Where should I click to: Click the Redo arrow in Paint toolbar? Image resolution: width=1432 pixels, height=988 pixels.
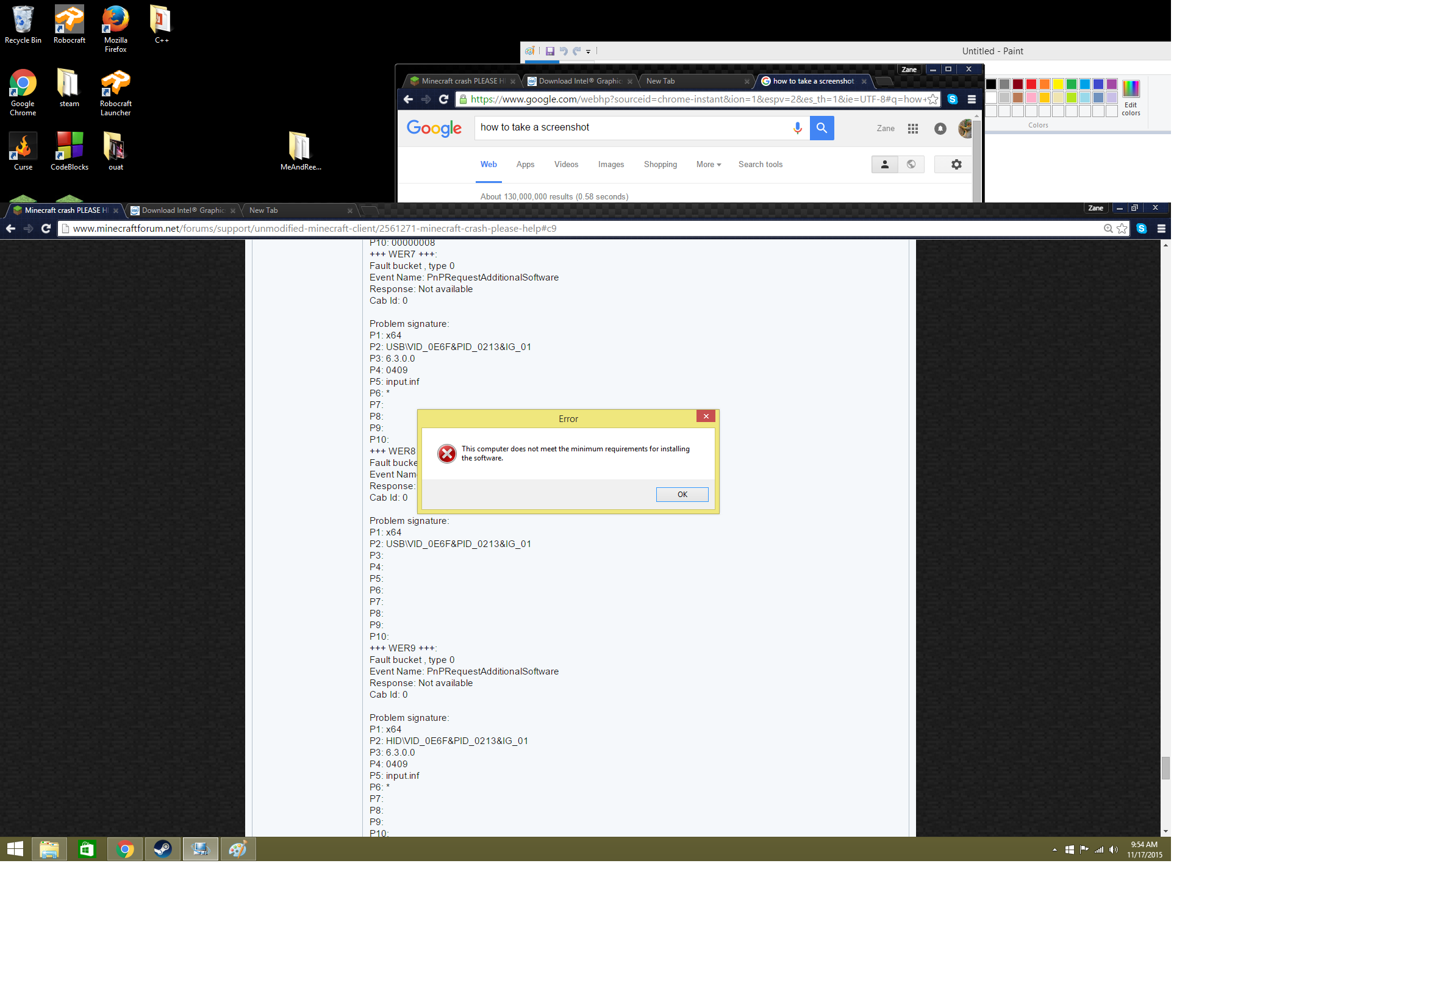[x=576, y=51]
